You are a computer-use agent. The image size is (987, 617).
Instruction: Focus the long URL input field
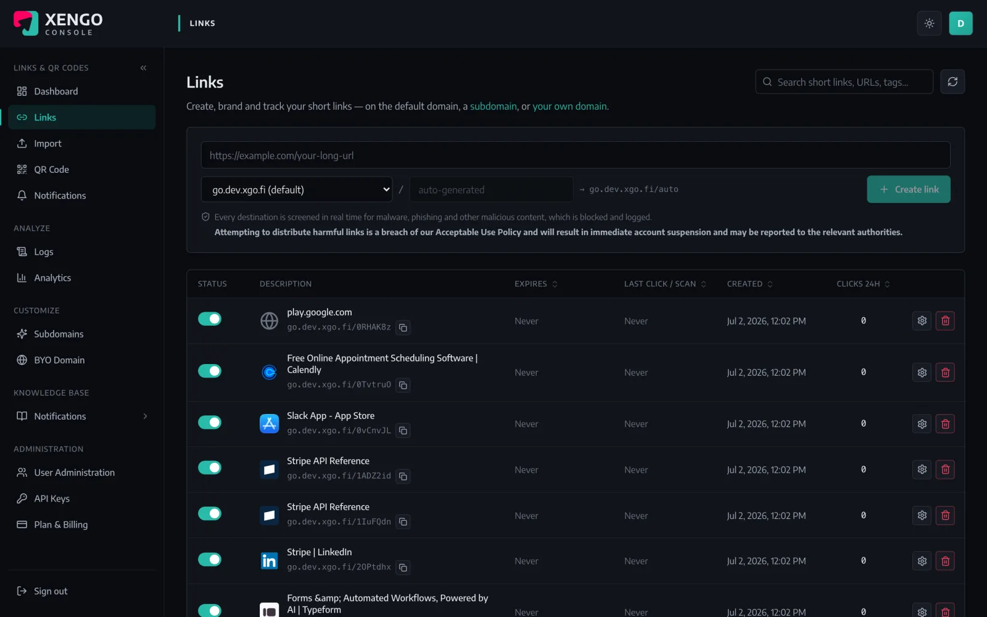[x=576, y=155]
